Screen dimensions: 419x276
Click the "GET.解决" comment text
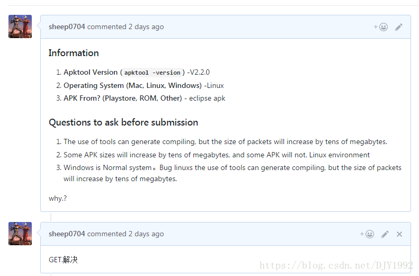pos(64,260)
